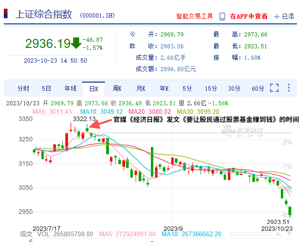
Task: Click the last green candlestick on 2023/10/23
Action: 290,212
